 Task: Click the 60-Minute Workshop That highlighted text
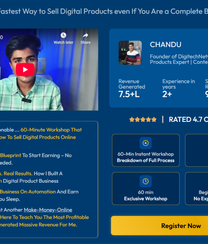(51, 130)
